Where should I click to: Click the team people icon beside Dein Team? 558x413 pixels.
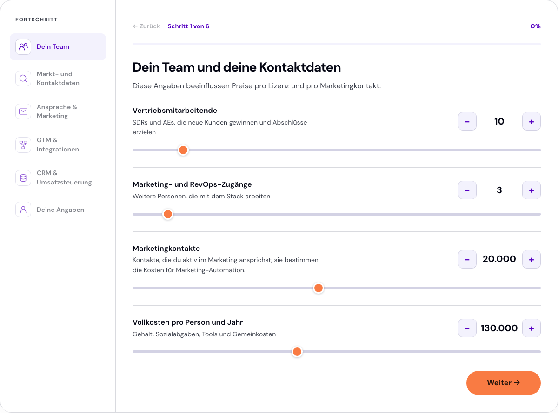(x=23, y=47)
